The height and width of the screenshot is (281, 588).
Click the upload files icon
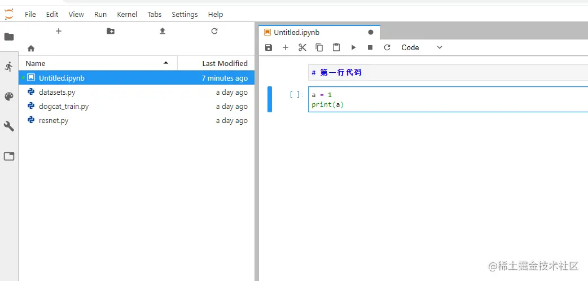163,31
